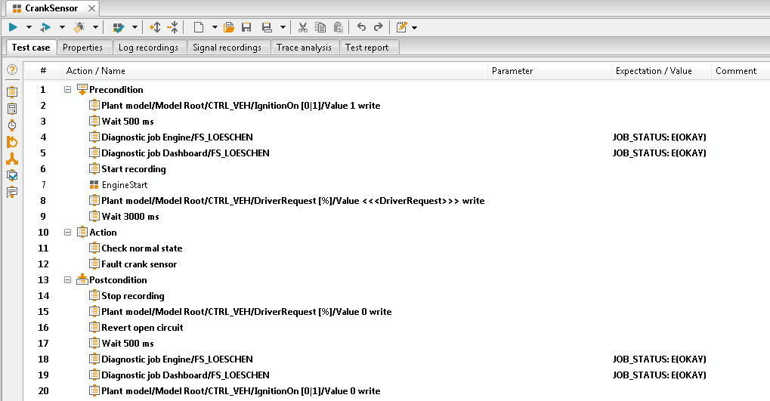Switch to the Test case tab
The height and width of the screenshot is (401, 770).
31,48
